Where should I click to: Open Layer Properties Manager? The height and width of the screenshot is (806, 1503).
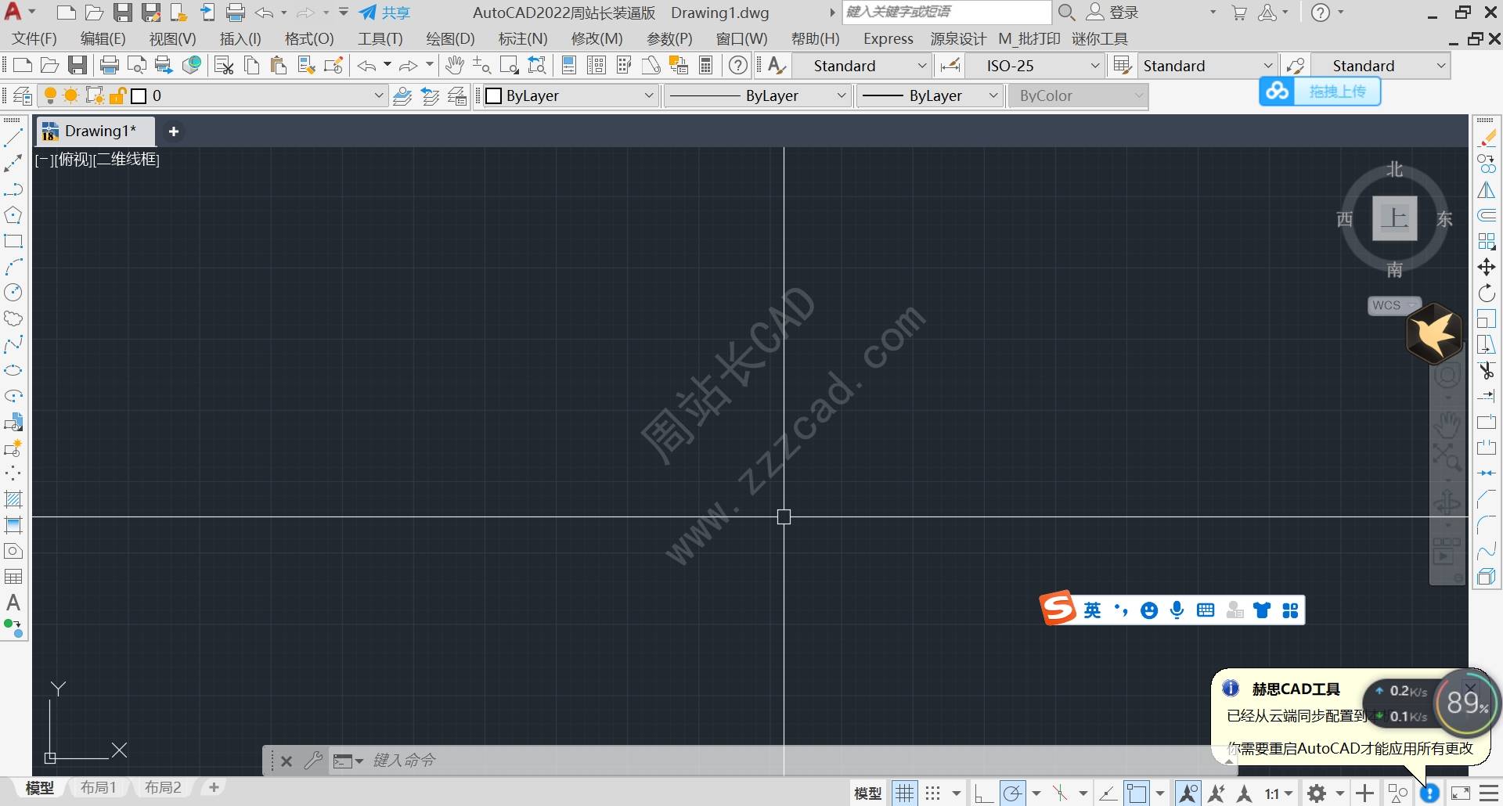coord(23,96)
